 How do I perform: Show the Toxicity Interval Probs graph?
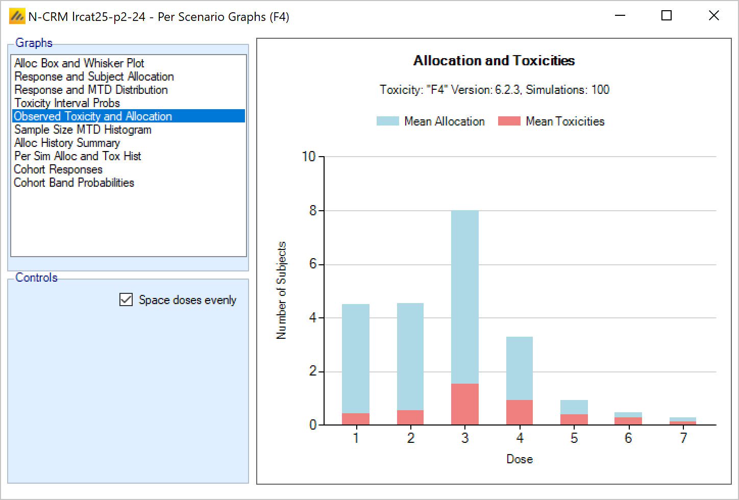[67, 103]
